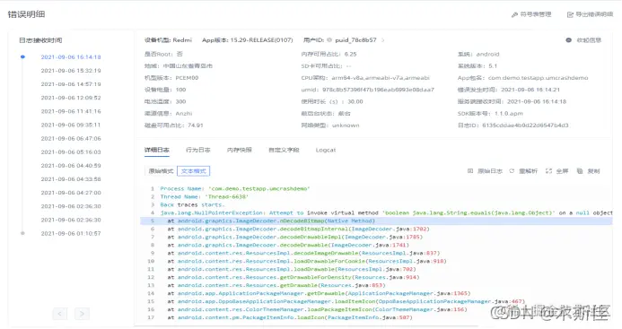Screen dimensions: 622x329
Task: Click line 9 decodeImageDrawable stack frame
Action: coord(303,253)
